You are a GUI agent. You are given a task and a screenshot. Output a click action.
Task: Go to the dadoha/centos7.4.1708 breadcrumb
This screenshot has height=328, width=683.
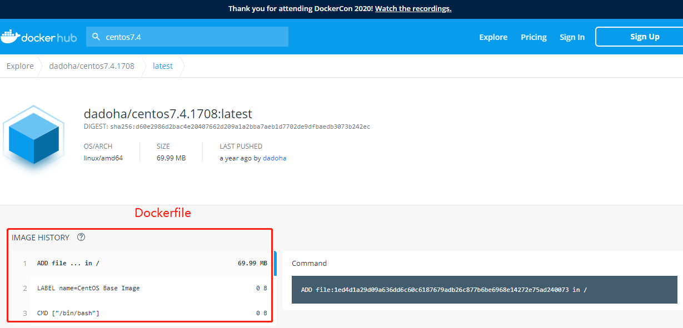tap(92, 66)
